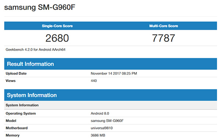Screen dimensions: 220x140
Task: Click the views count 440
Action: 94,81
